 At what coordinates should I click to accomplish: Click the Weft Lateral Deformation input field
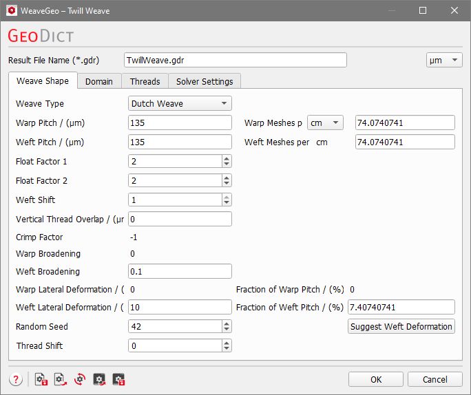pyautogui.click(x=180, y=307)
